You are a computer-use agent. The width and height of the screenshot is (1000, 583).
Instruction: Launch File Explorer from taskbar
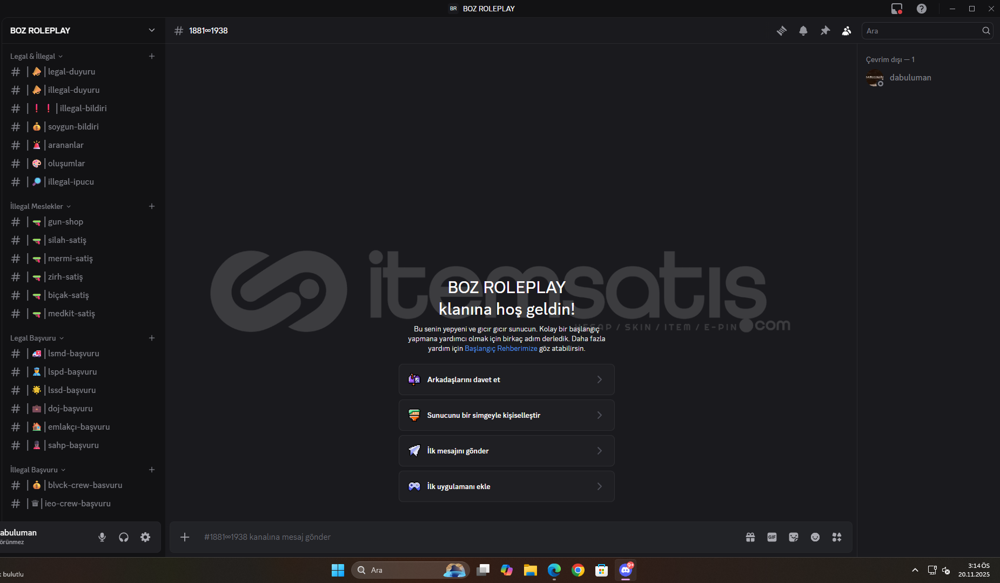pos(531,570)
